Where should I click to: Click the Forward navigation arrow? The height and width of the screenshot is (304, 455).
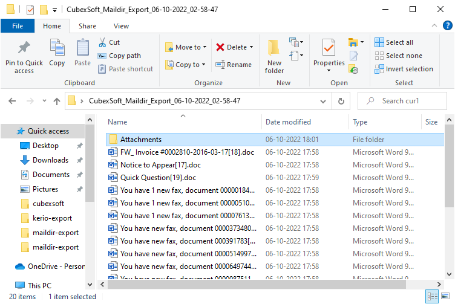point(30,101)
